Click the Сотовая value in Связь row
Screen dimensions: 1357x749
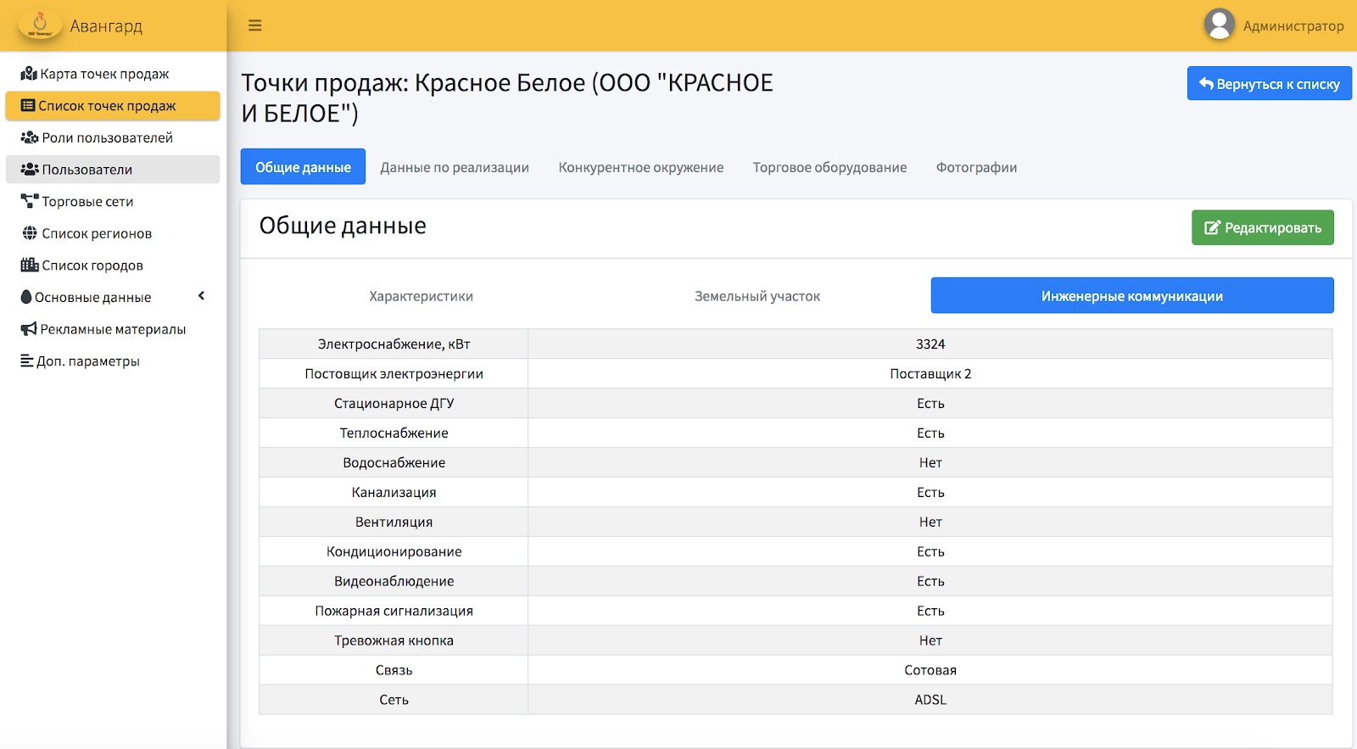930,670
